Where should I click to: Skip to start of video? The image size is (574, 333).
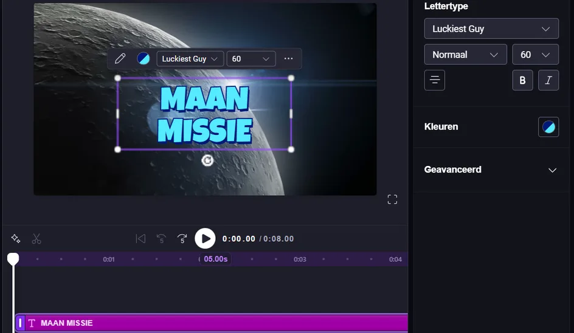[140, 239]
